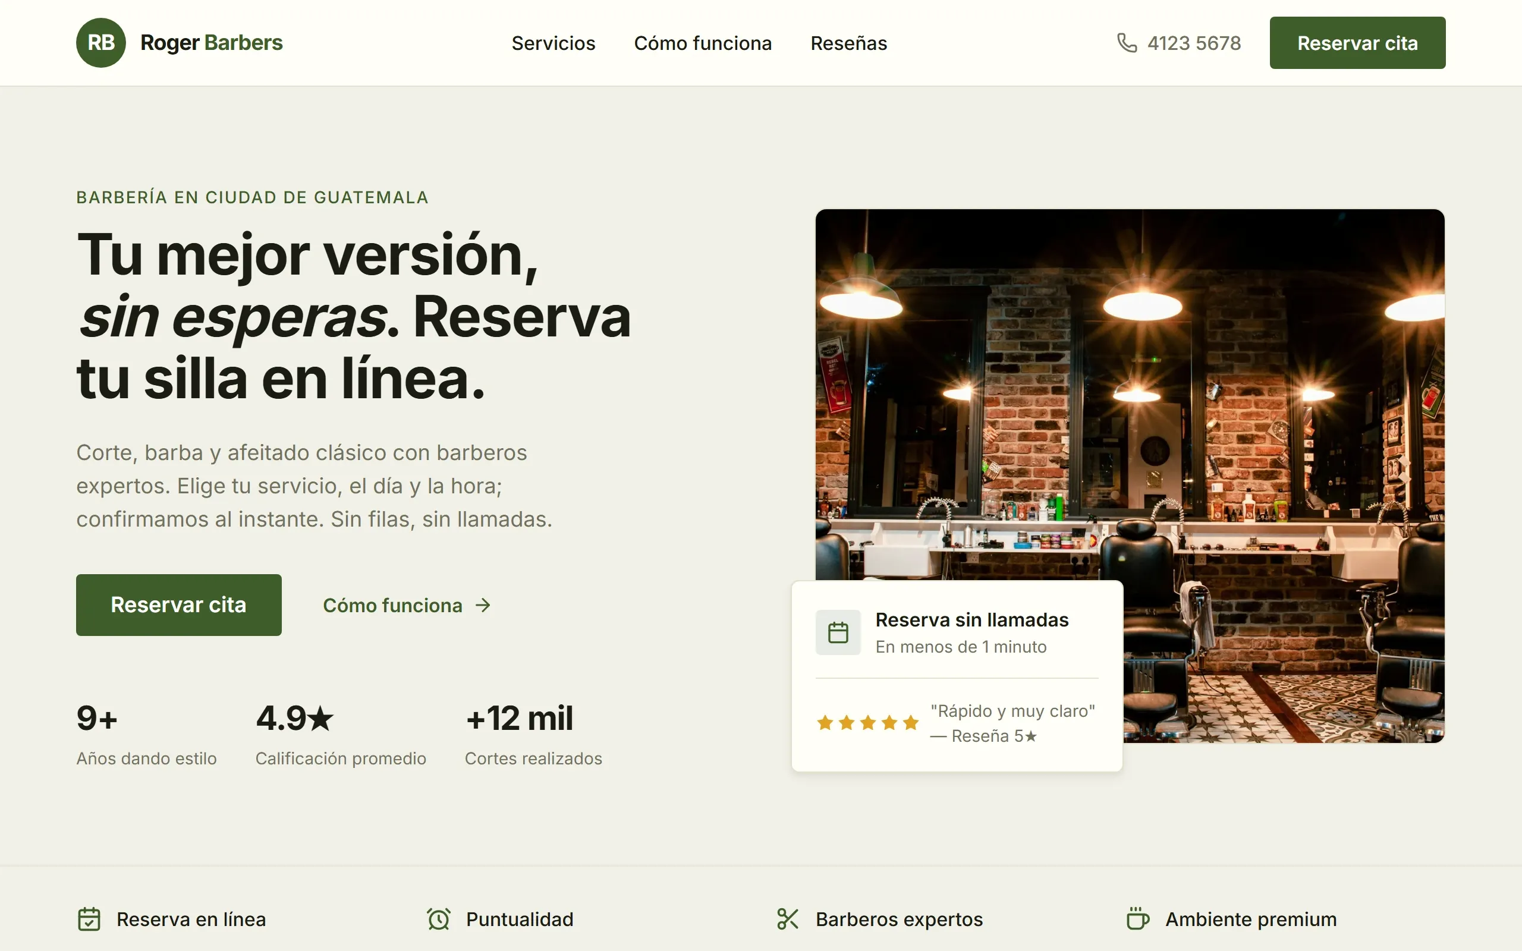Image resolution: width=1522 pixels, height=951 pixels.
Task: Click the 4.9★ rating statistic
Action: pyautogui.click(x=294, y=718)
